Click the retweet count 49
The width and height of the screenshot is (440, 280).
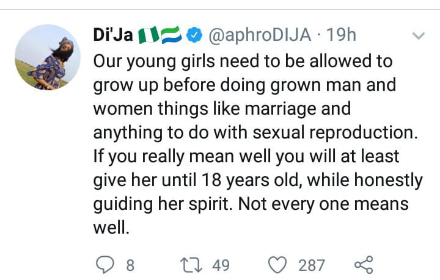tap(220, 265)
